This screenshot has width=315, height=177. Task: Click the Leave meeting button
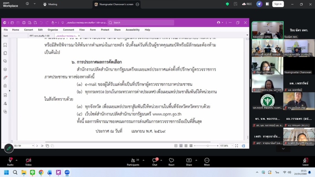[x=305, y=162]
